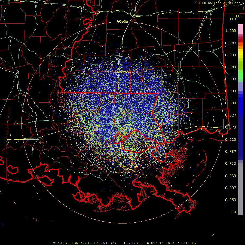
Task: Click the 11 MAY 25 date in the caption
Action: point(171,243)
